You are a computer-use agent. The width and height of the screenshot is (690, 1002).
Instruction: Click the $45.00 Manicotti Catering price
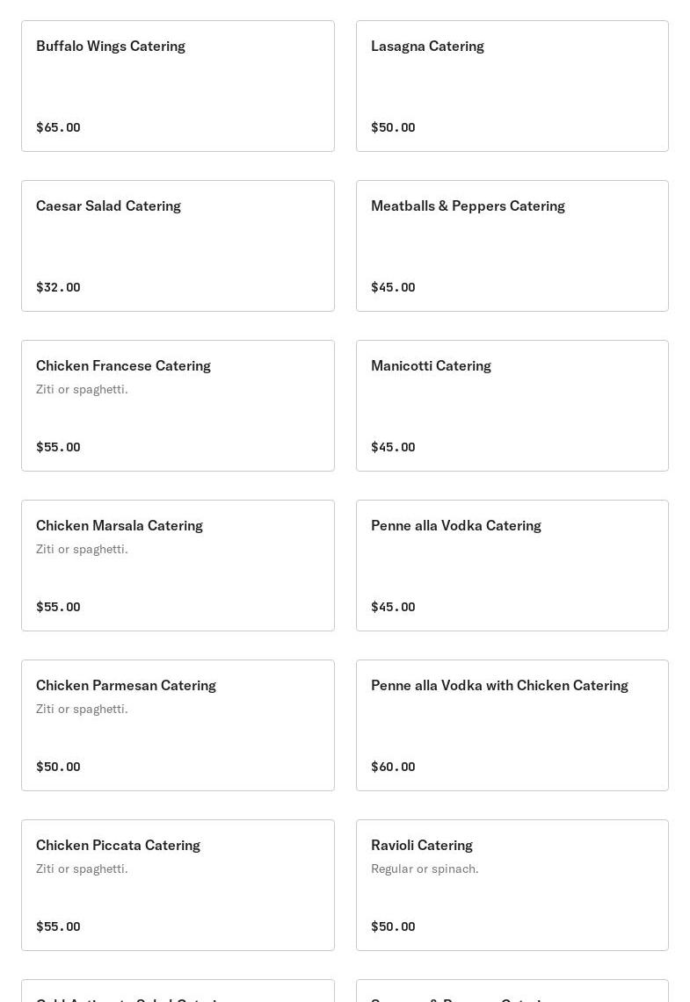coord(393,447)
